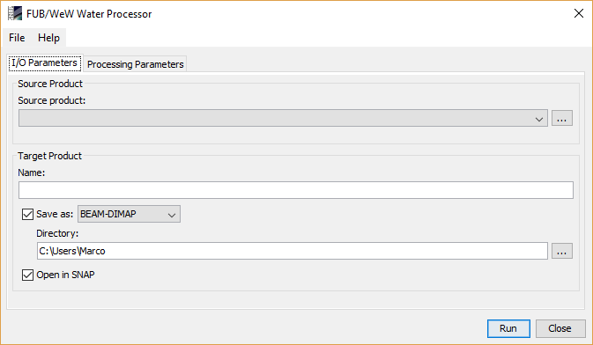Click the 'Open in SNAP' label text
The width and height of the screenshot is (593, 345).
65,275
